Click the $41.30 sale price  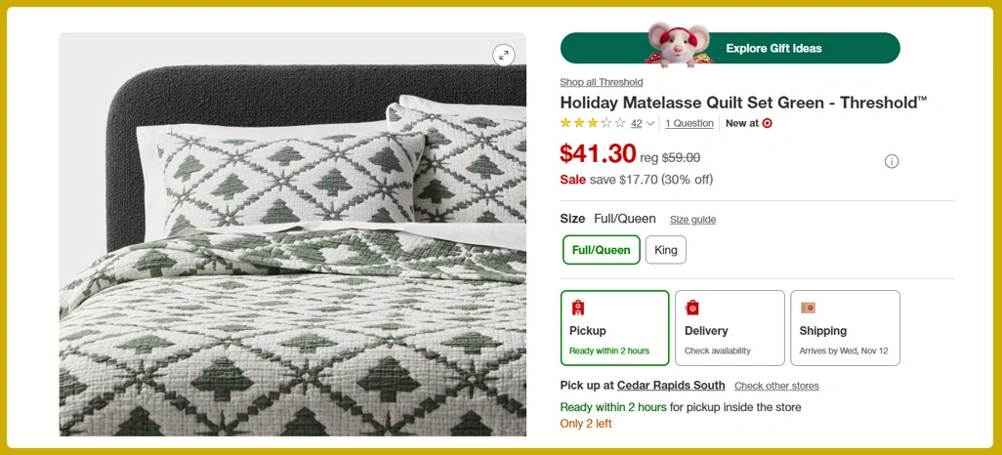[x=597, y=153]
